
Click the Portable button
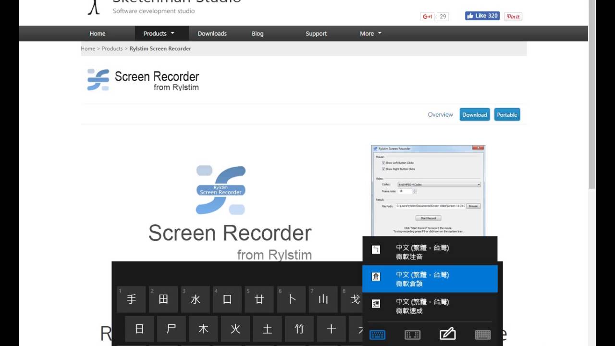click(x=507, y=115)
